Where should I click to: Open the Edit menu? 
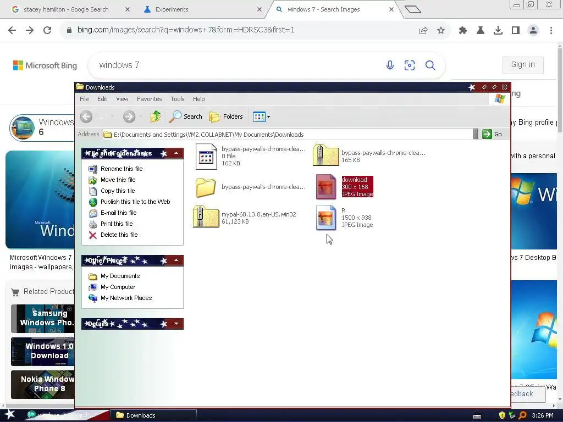(x=102, y=99)
